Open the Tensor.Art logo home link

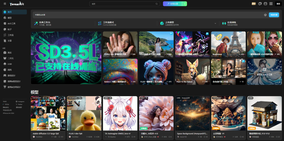(x=17, y=4)
